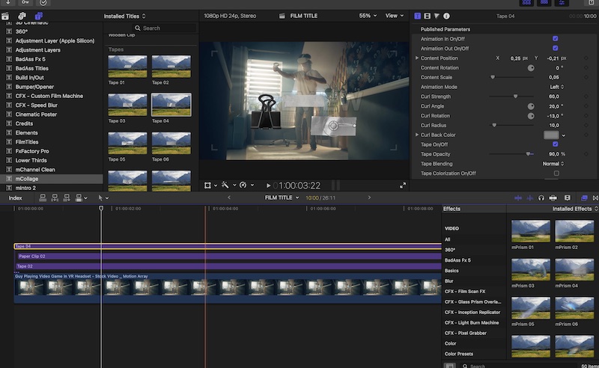Click the Index button

15,198
